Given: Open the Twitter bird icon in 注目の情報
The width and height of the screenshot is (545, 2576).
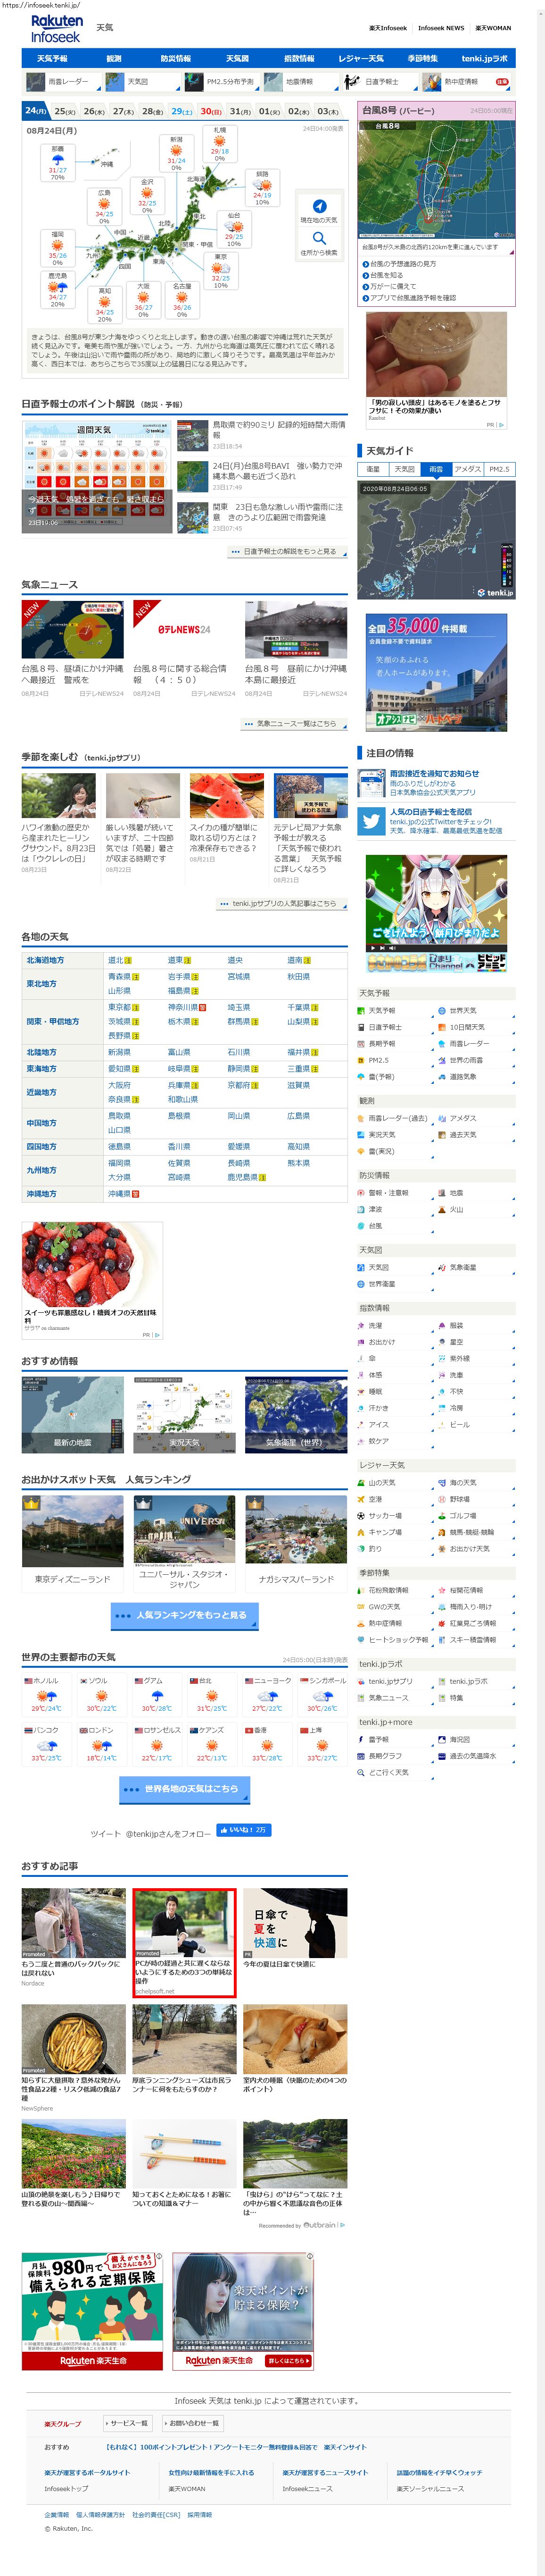Looking at the screenshot, I should point(372,821).
